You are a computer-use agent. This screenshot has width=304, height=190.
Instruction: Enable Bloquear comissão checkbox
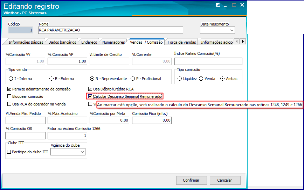pos(9,96)
